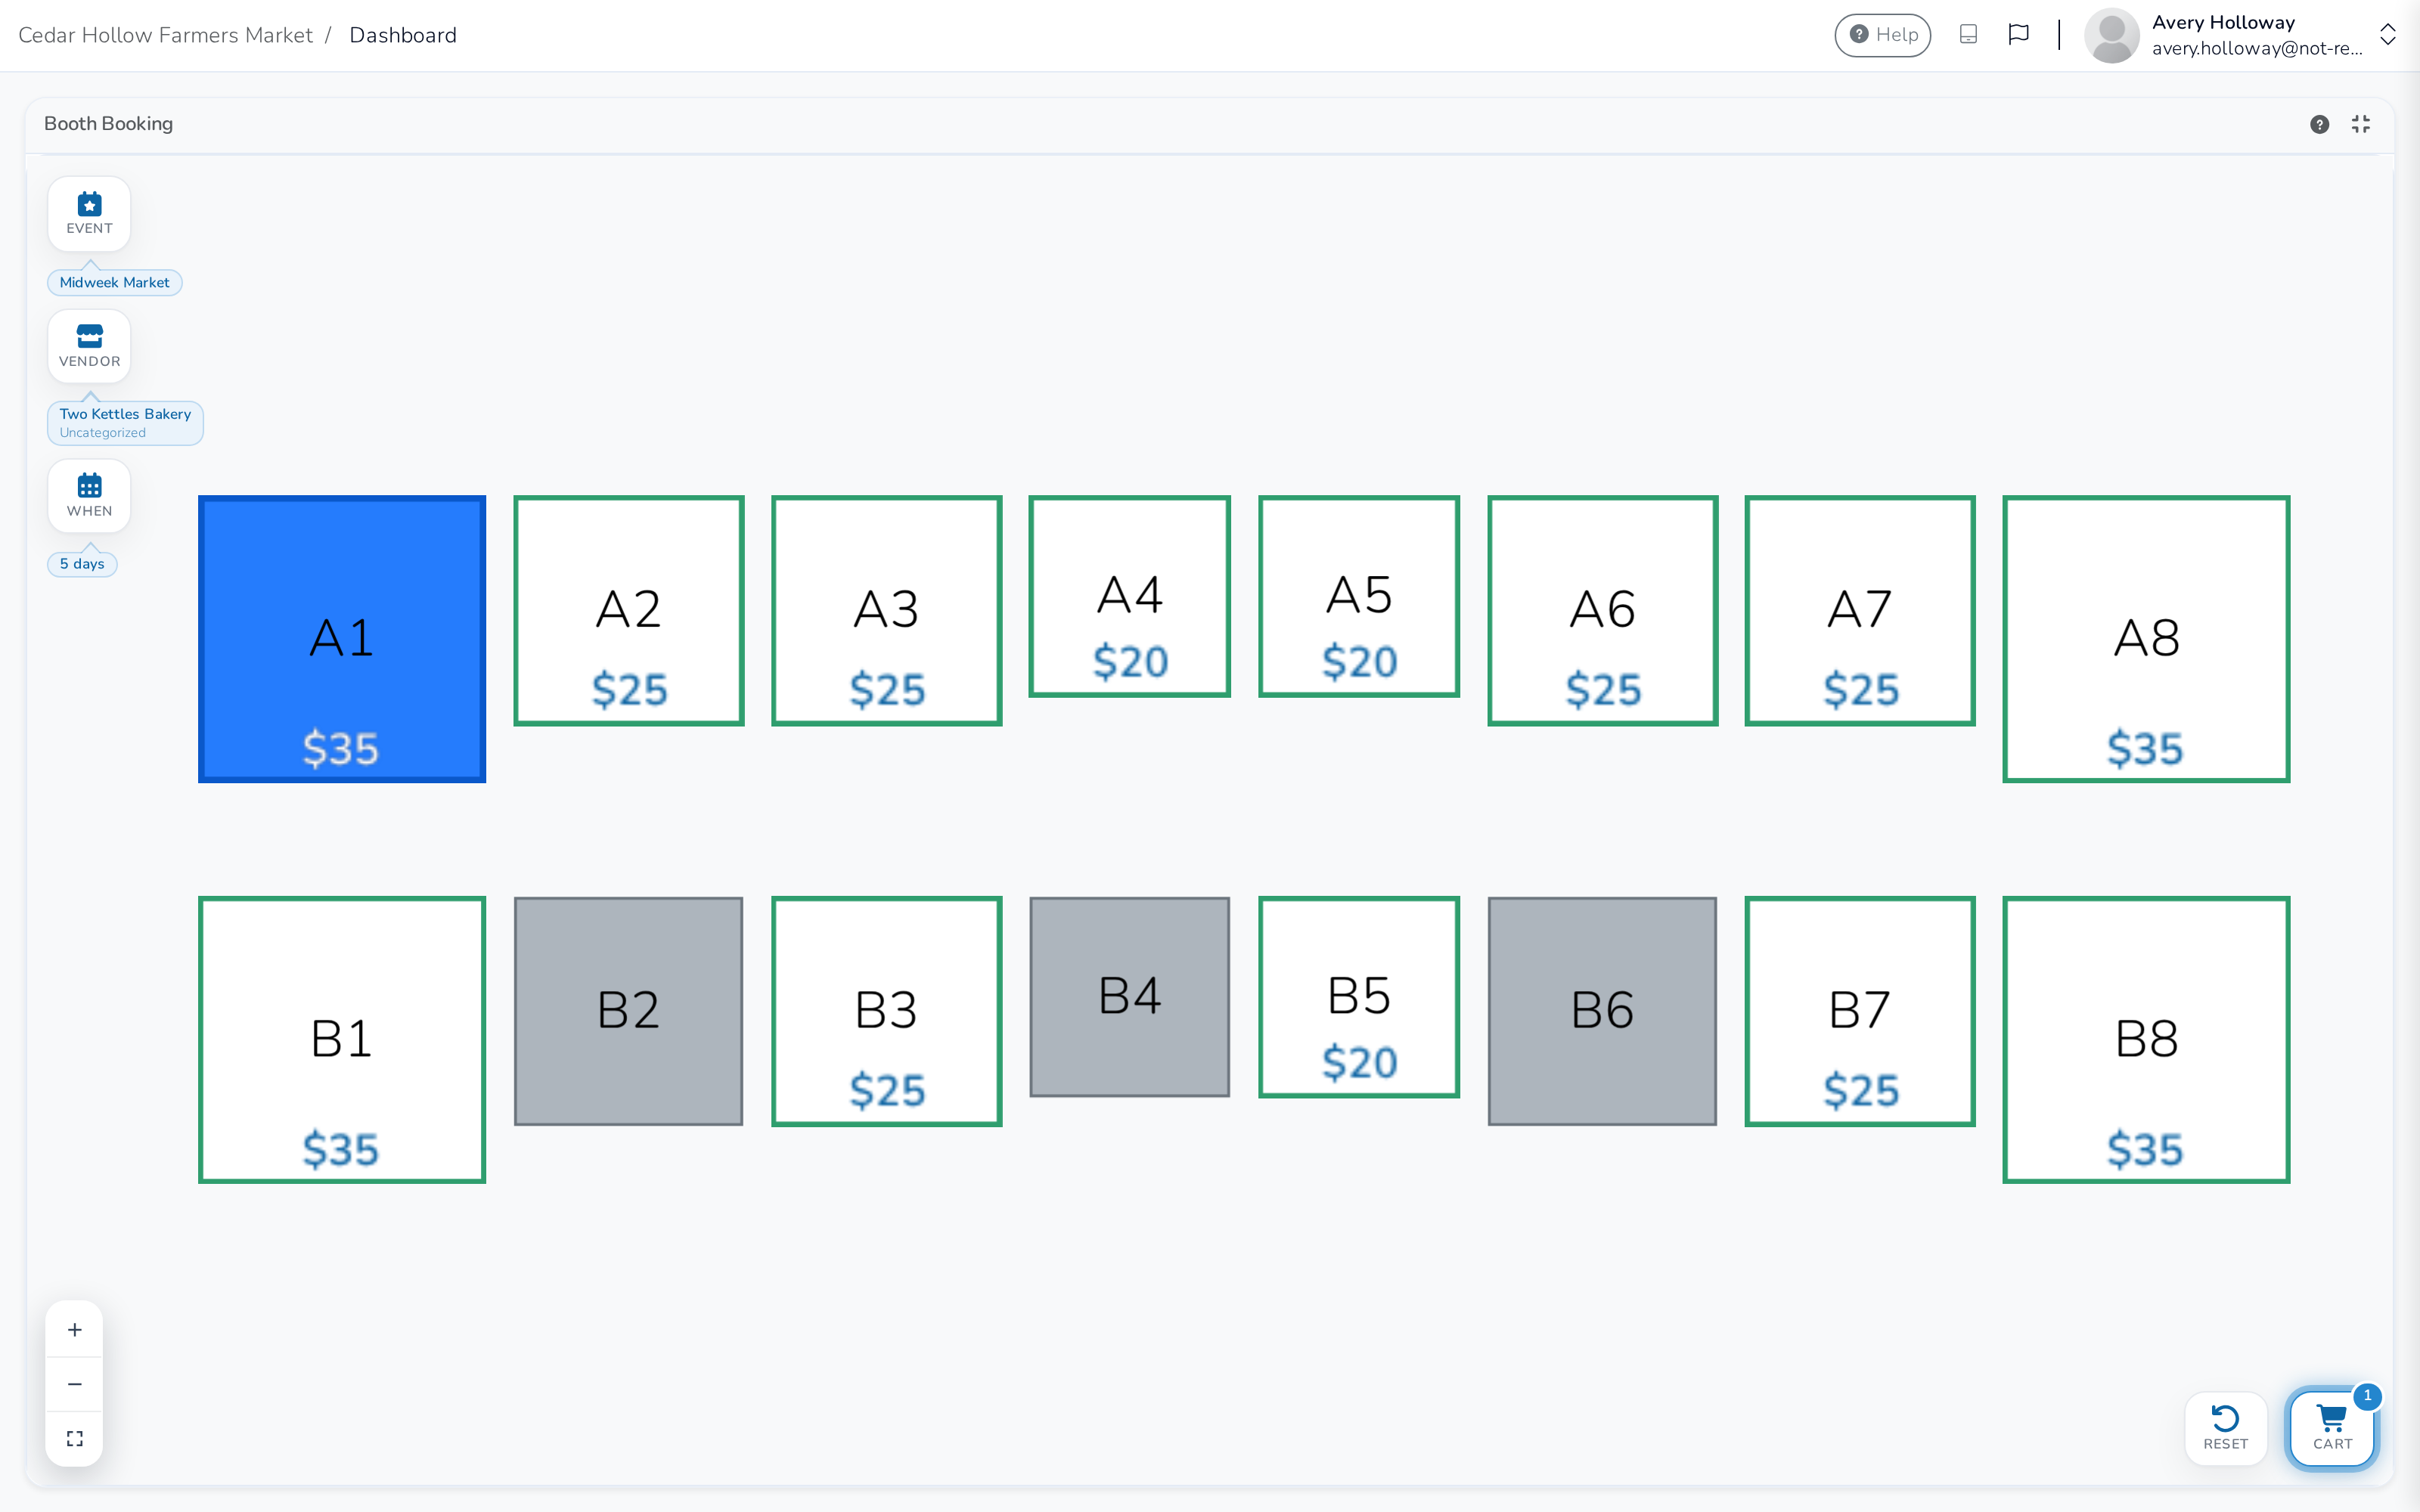Select booth B8 for $35
The image size is (2420, 1512).
[x=2146, y=1040]
